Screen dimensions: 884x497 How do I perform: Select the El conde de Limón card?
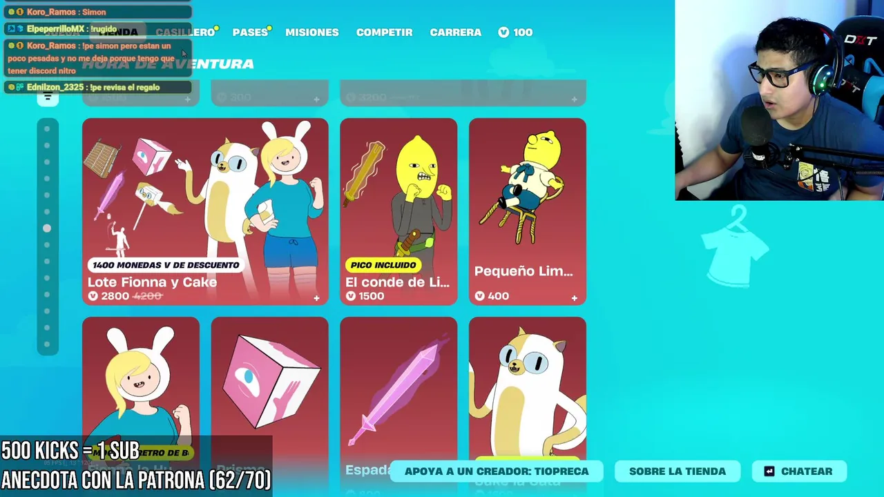398,211
